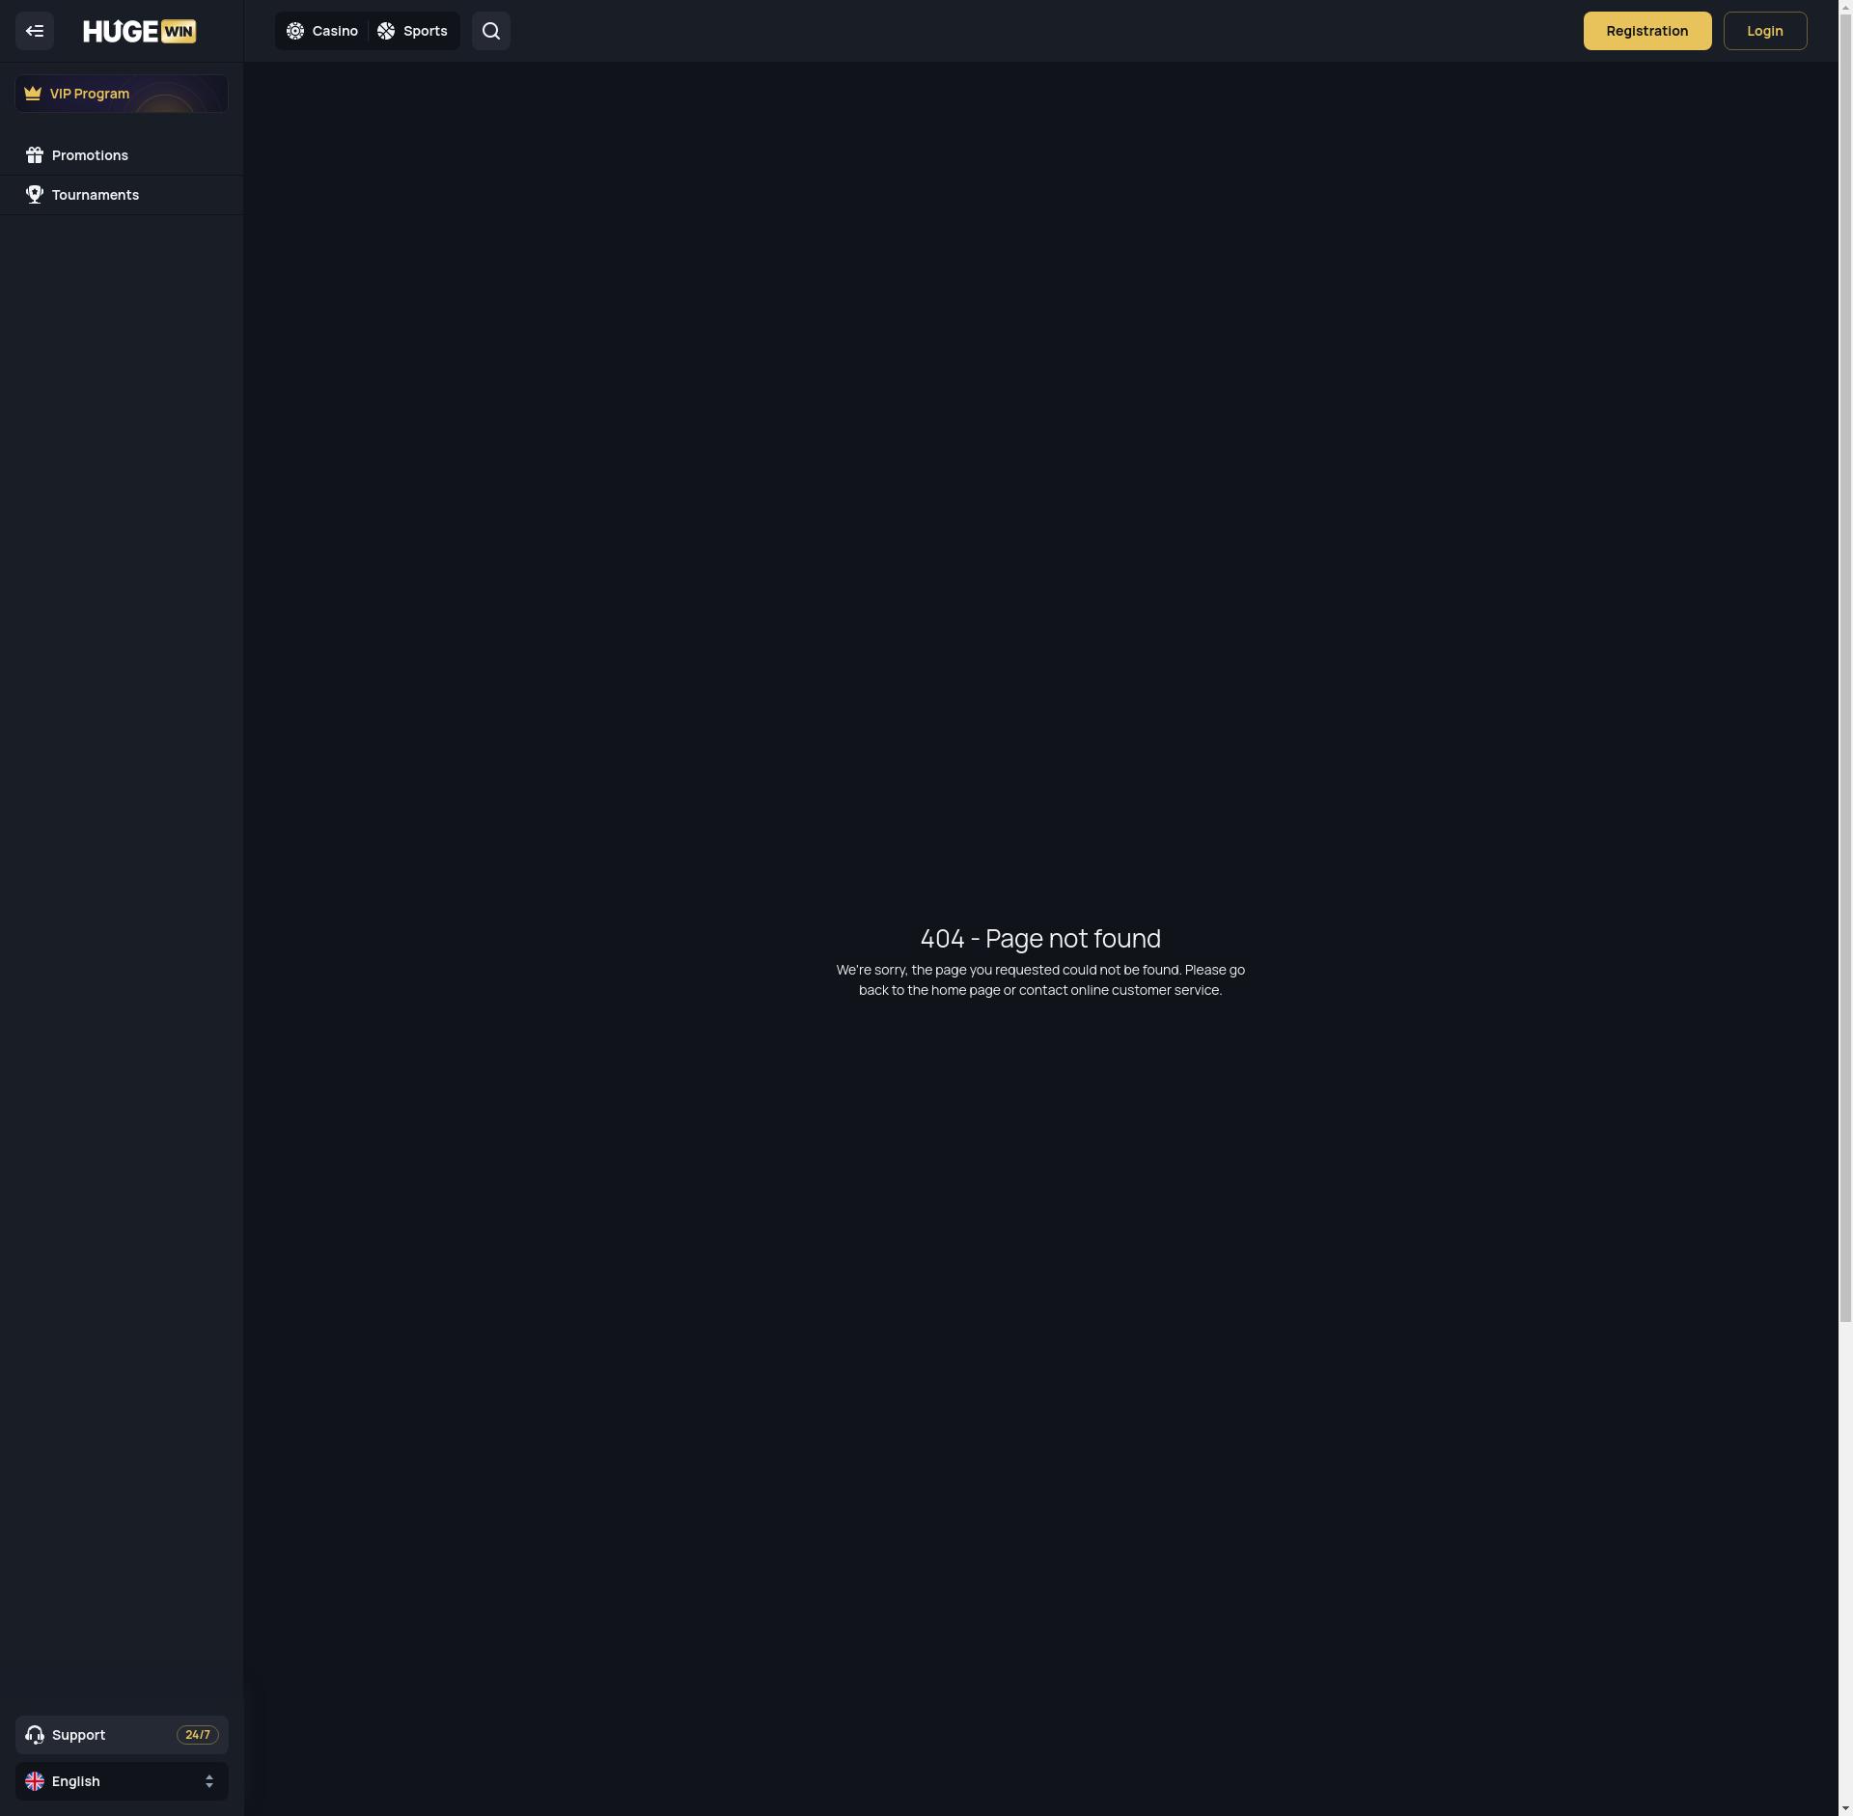Switch to the Casino tab

pyautogui.click(x=334, y=31)
